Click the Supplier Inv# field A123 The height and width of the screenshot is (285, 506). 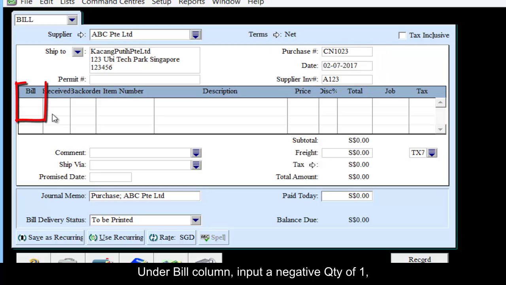click(347, 80)
